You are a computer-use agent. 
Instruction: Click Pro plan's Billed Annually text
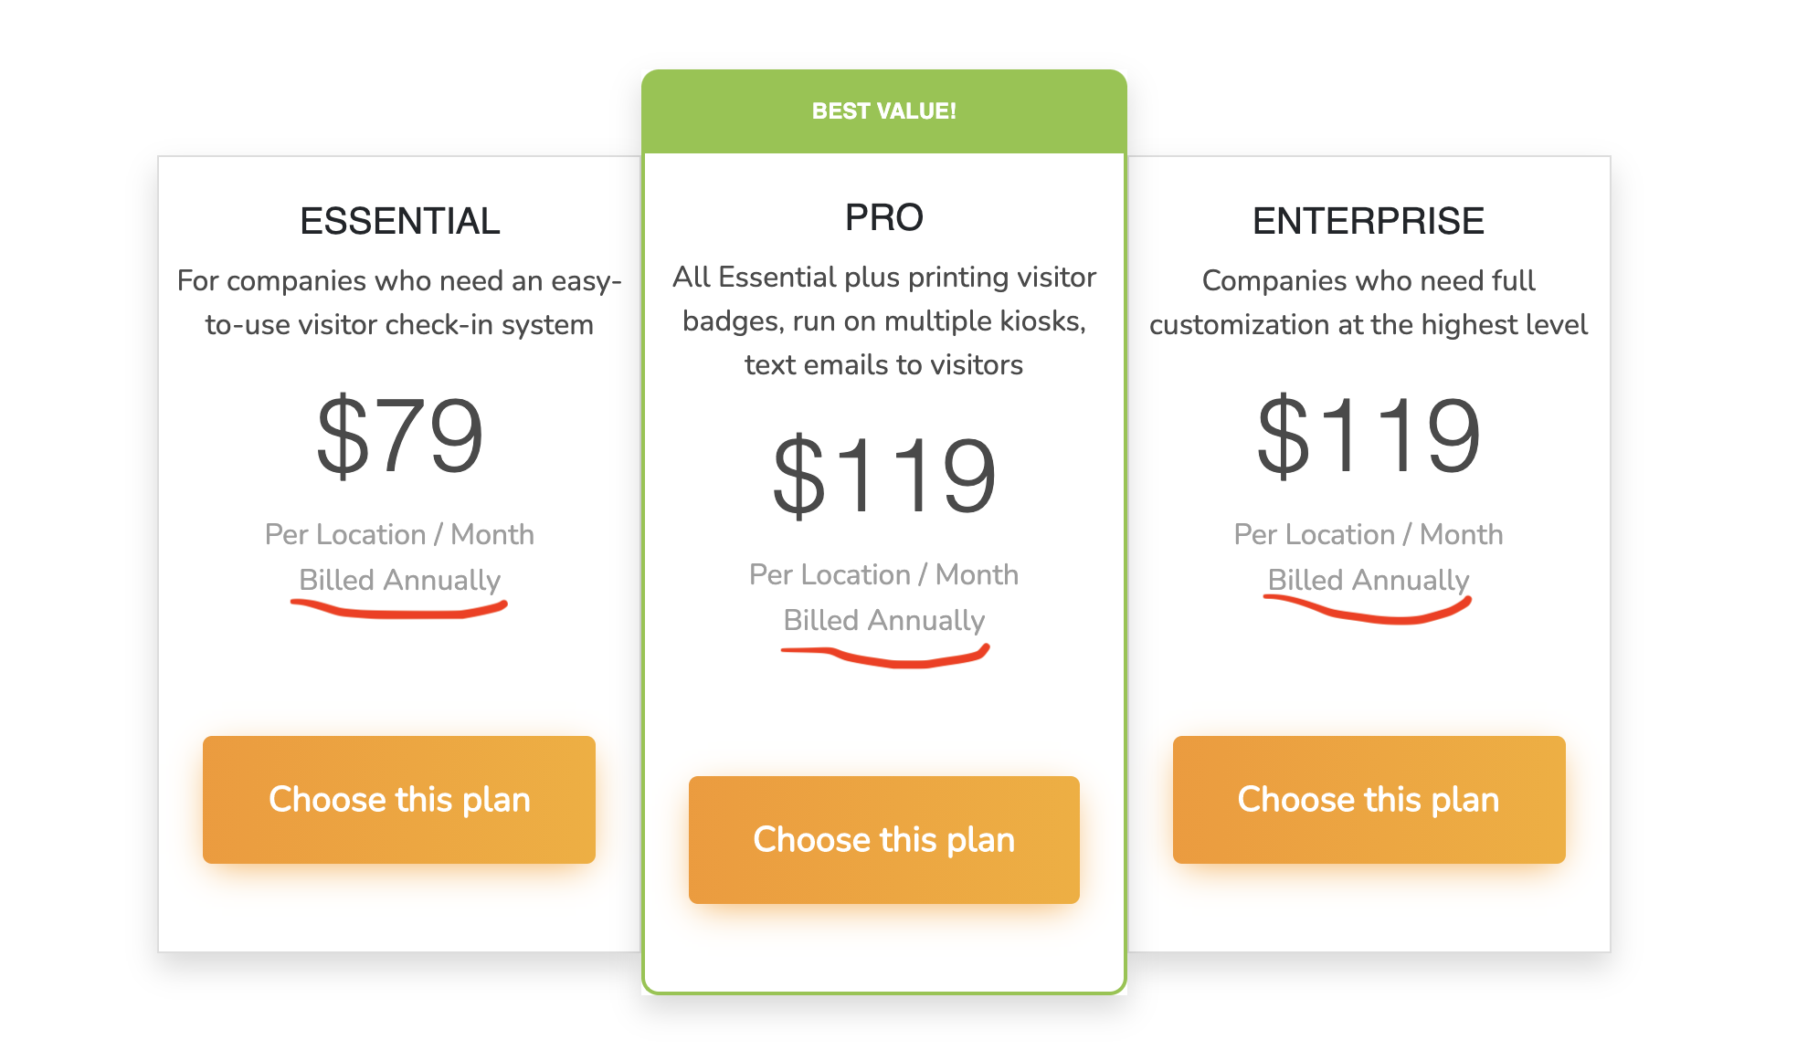884,620
